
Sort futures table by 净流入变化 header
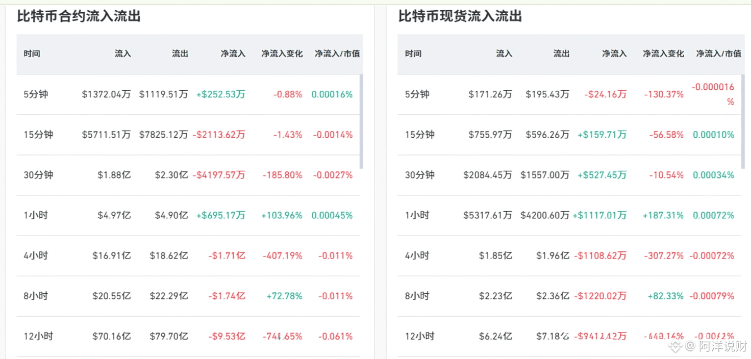(282, 54)
